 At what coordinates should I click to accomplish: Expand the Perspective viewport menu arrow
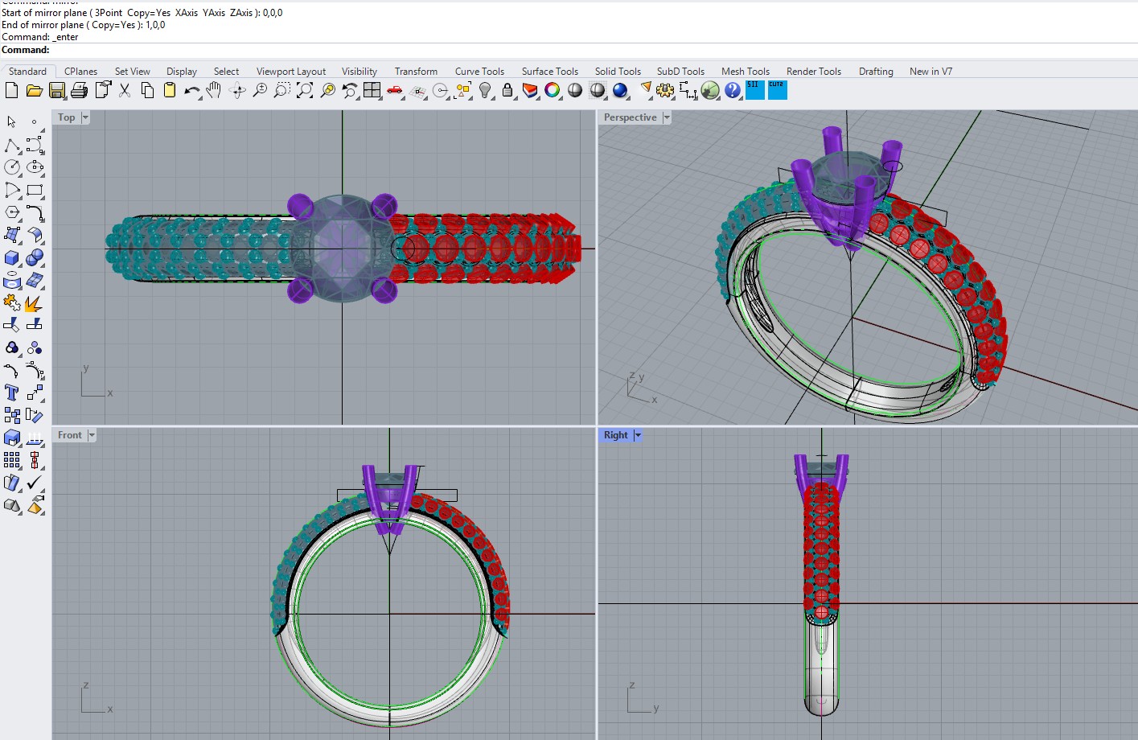(667, 117)
